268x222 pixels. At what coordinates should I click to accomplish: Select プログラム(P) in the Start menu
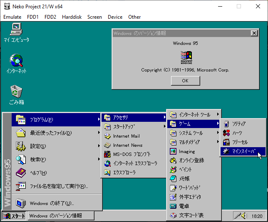click(56, 120)
